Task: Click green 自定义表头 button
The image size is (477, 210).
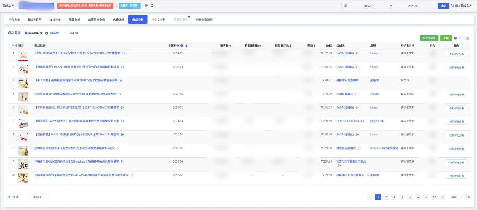Action: pyautogui.click(x=429, y=38)
